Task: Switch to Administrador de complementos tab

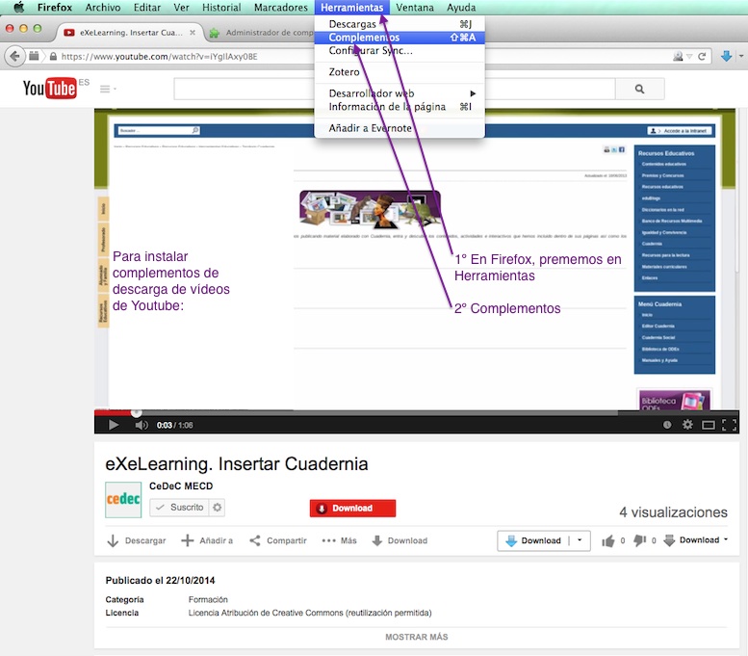Action: [265, 33]
